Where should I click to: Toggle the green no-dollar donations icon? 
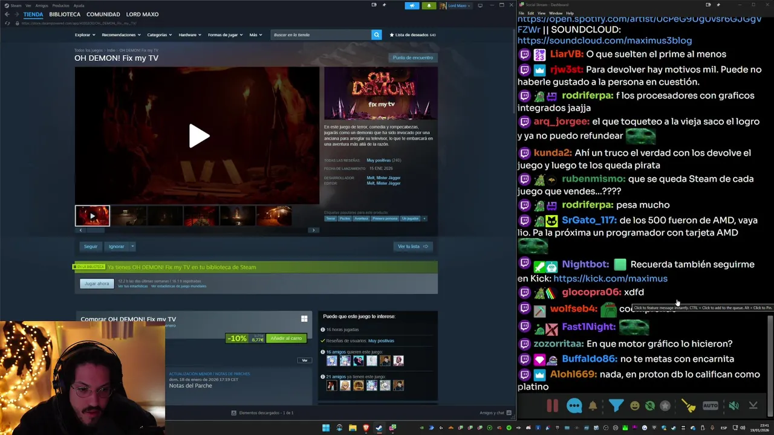649,406
